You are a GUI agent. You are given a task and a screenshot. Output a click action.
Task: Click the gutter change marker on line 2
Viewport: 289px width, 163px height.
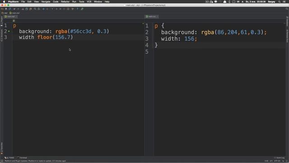tap(9, 31)
